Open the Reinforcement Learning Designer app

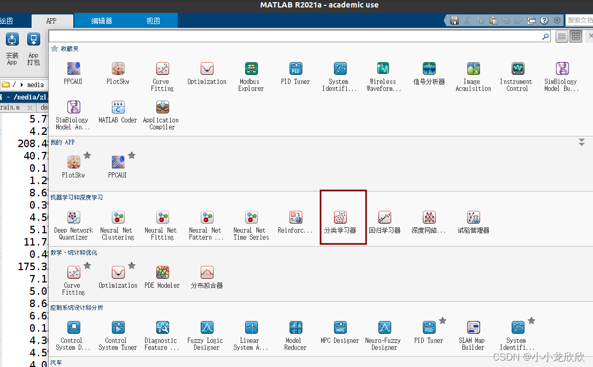[295, 222]
